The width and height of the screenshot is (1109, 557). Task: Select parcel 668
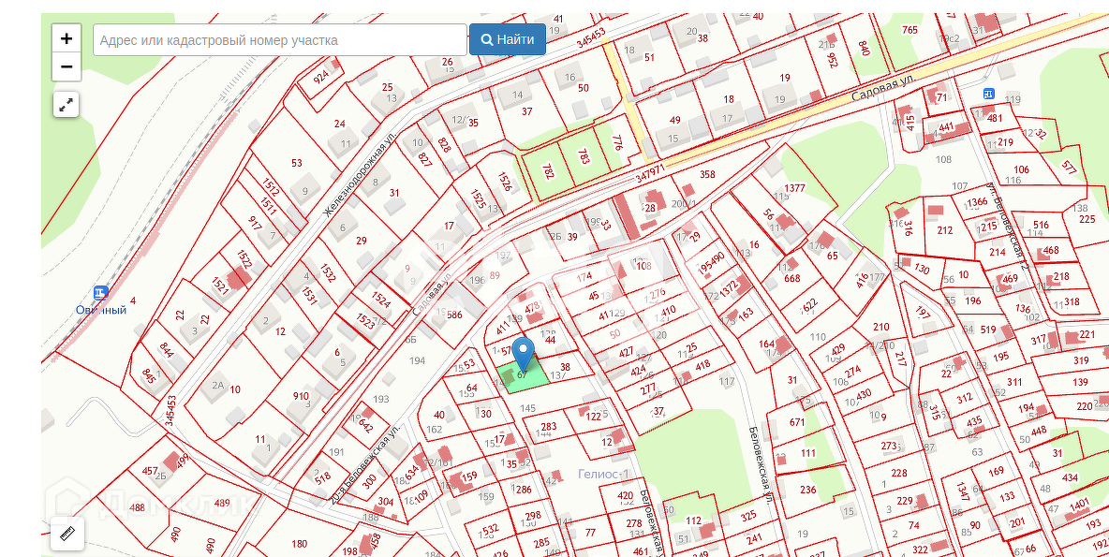[792, 278]
